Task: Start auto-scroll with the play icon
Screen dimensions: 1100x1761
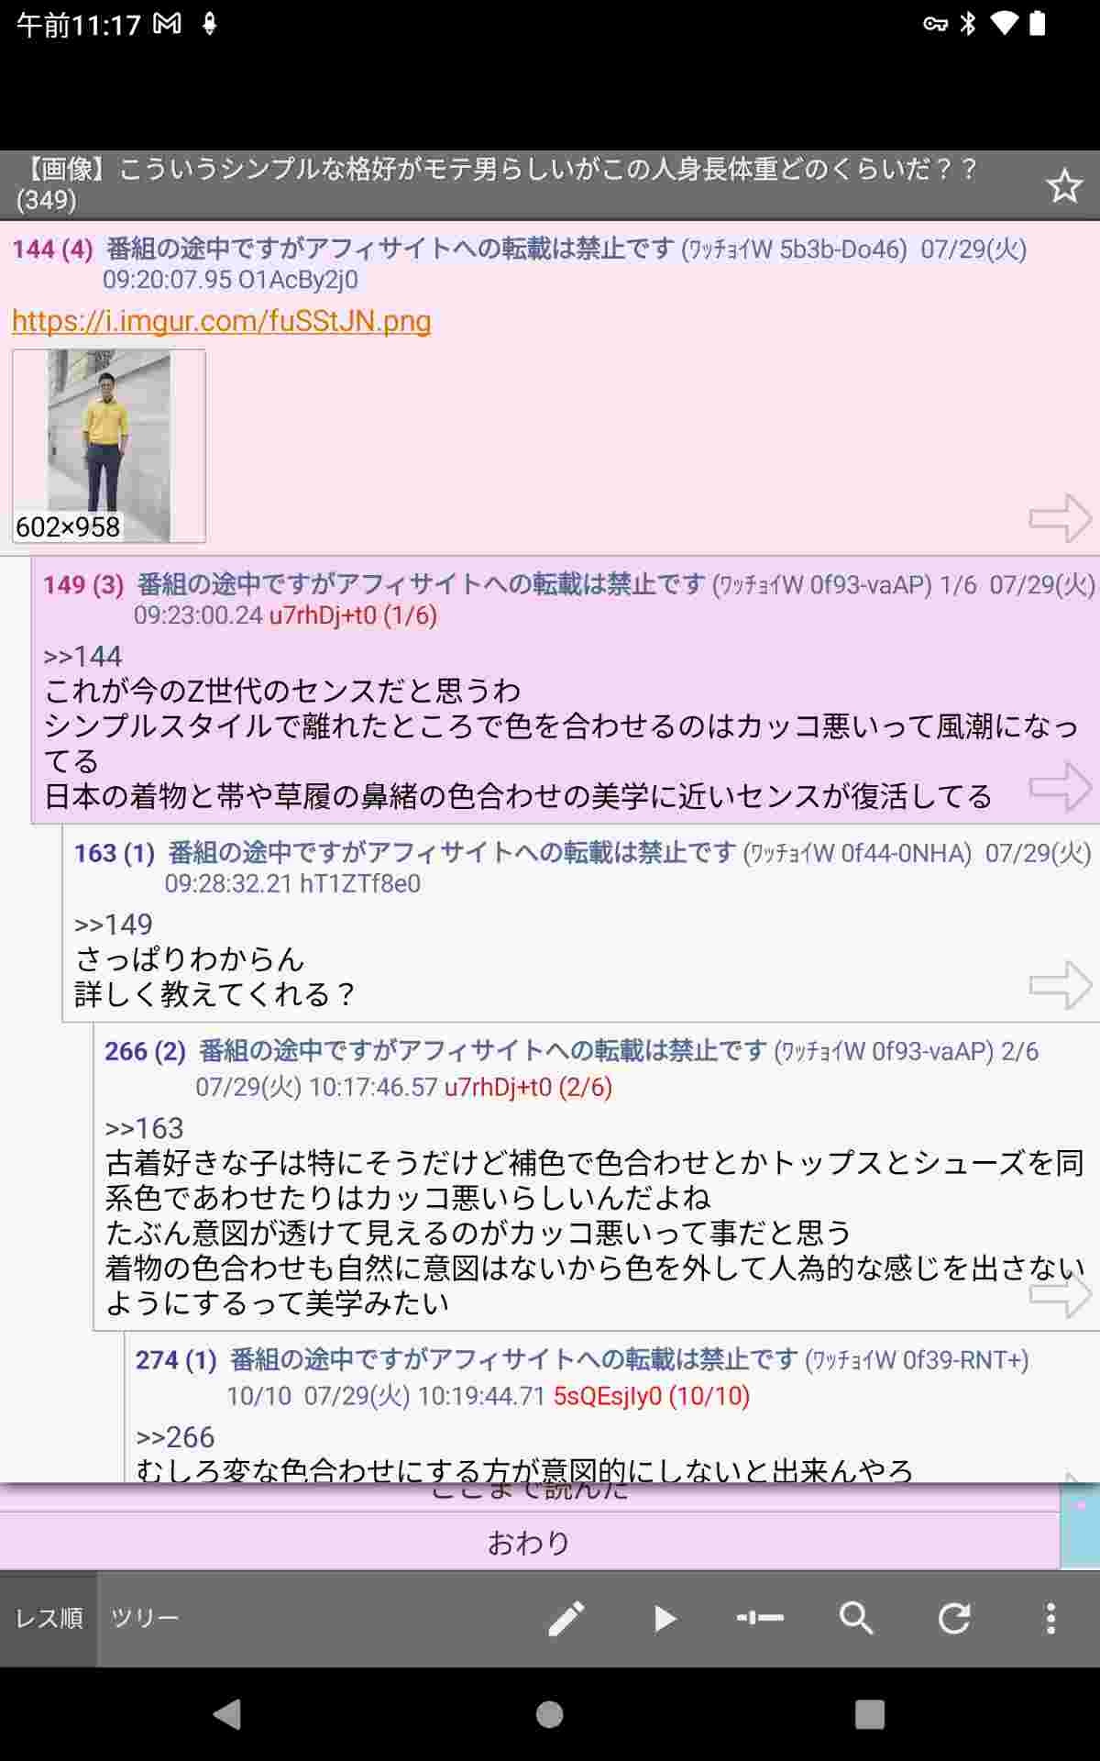Action: pos(665,1618)
